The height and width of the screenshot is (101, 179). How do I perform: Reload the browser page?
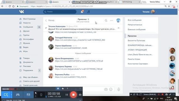(x=10, y=6)
